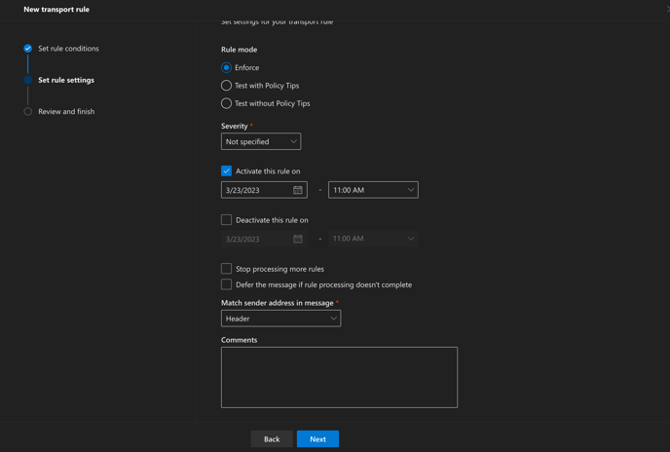Click the Set rule settings step indicator
670x452 pixels.
click(28, 80)
